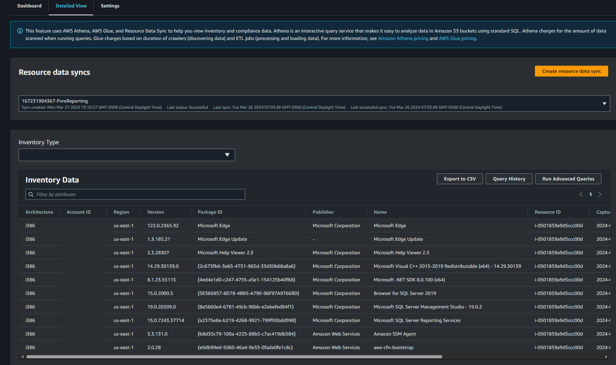Click Browser for SQL Server 2019 name
This screenshot has width=616, height=365.
[405, 293]
